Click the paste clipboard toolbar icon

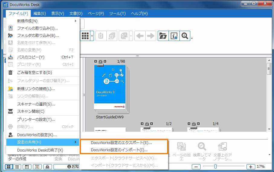click(x=101, y=36)
